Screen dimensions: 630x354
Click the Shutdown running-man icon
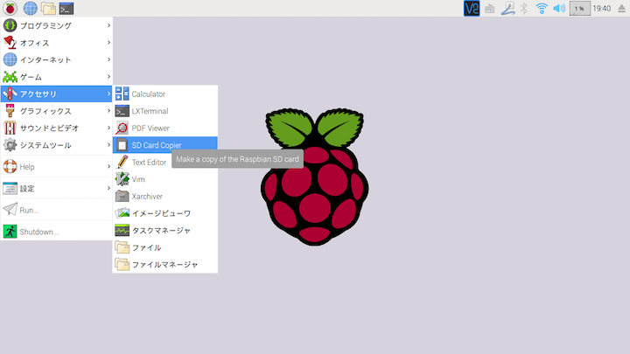10,232
